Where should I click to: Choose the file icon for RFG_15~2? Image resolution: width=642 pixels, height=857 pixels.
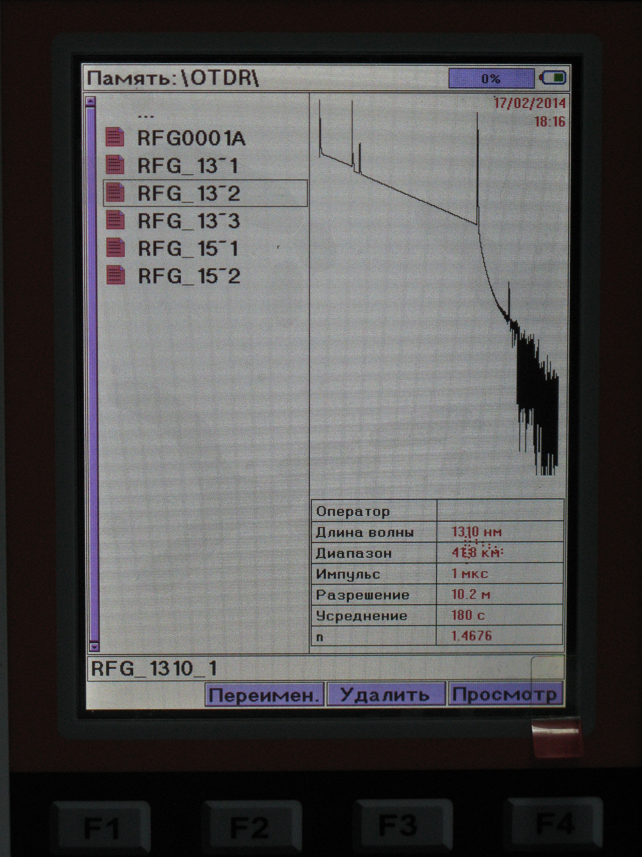115,275
